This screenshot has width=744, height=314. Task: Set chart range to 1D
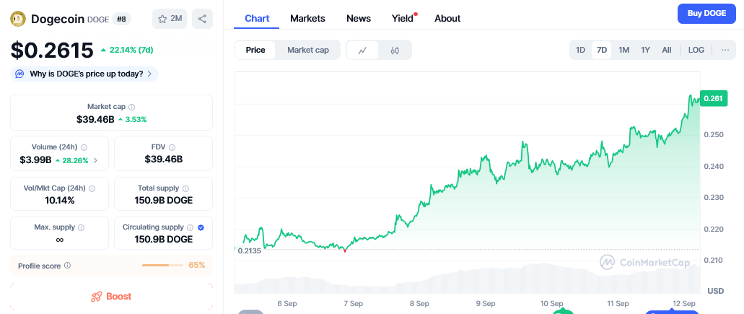click(580, 50)
